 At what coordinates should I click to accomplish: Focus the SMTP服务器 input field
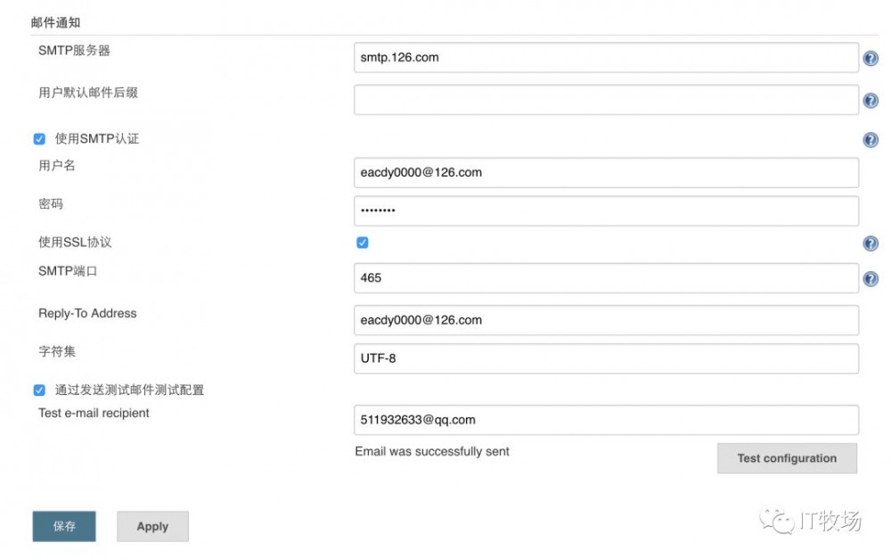[606, 57]
